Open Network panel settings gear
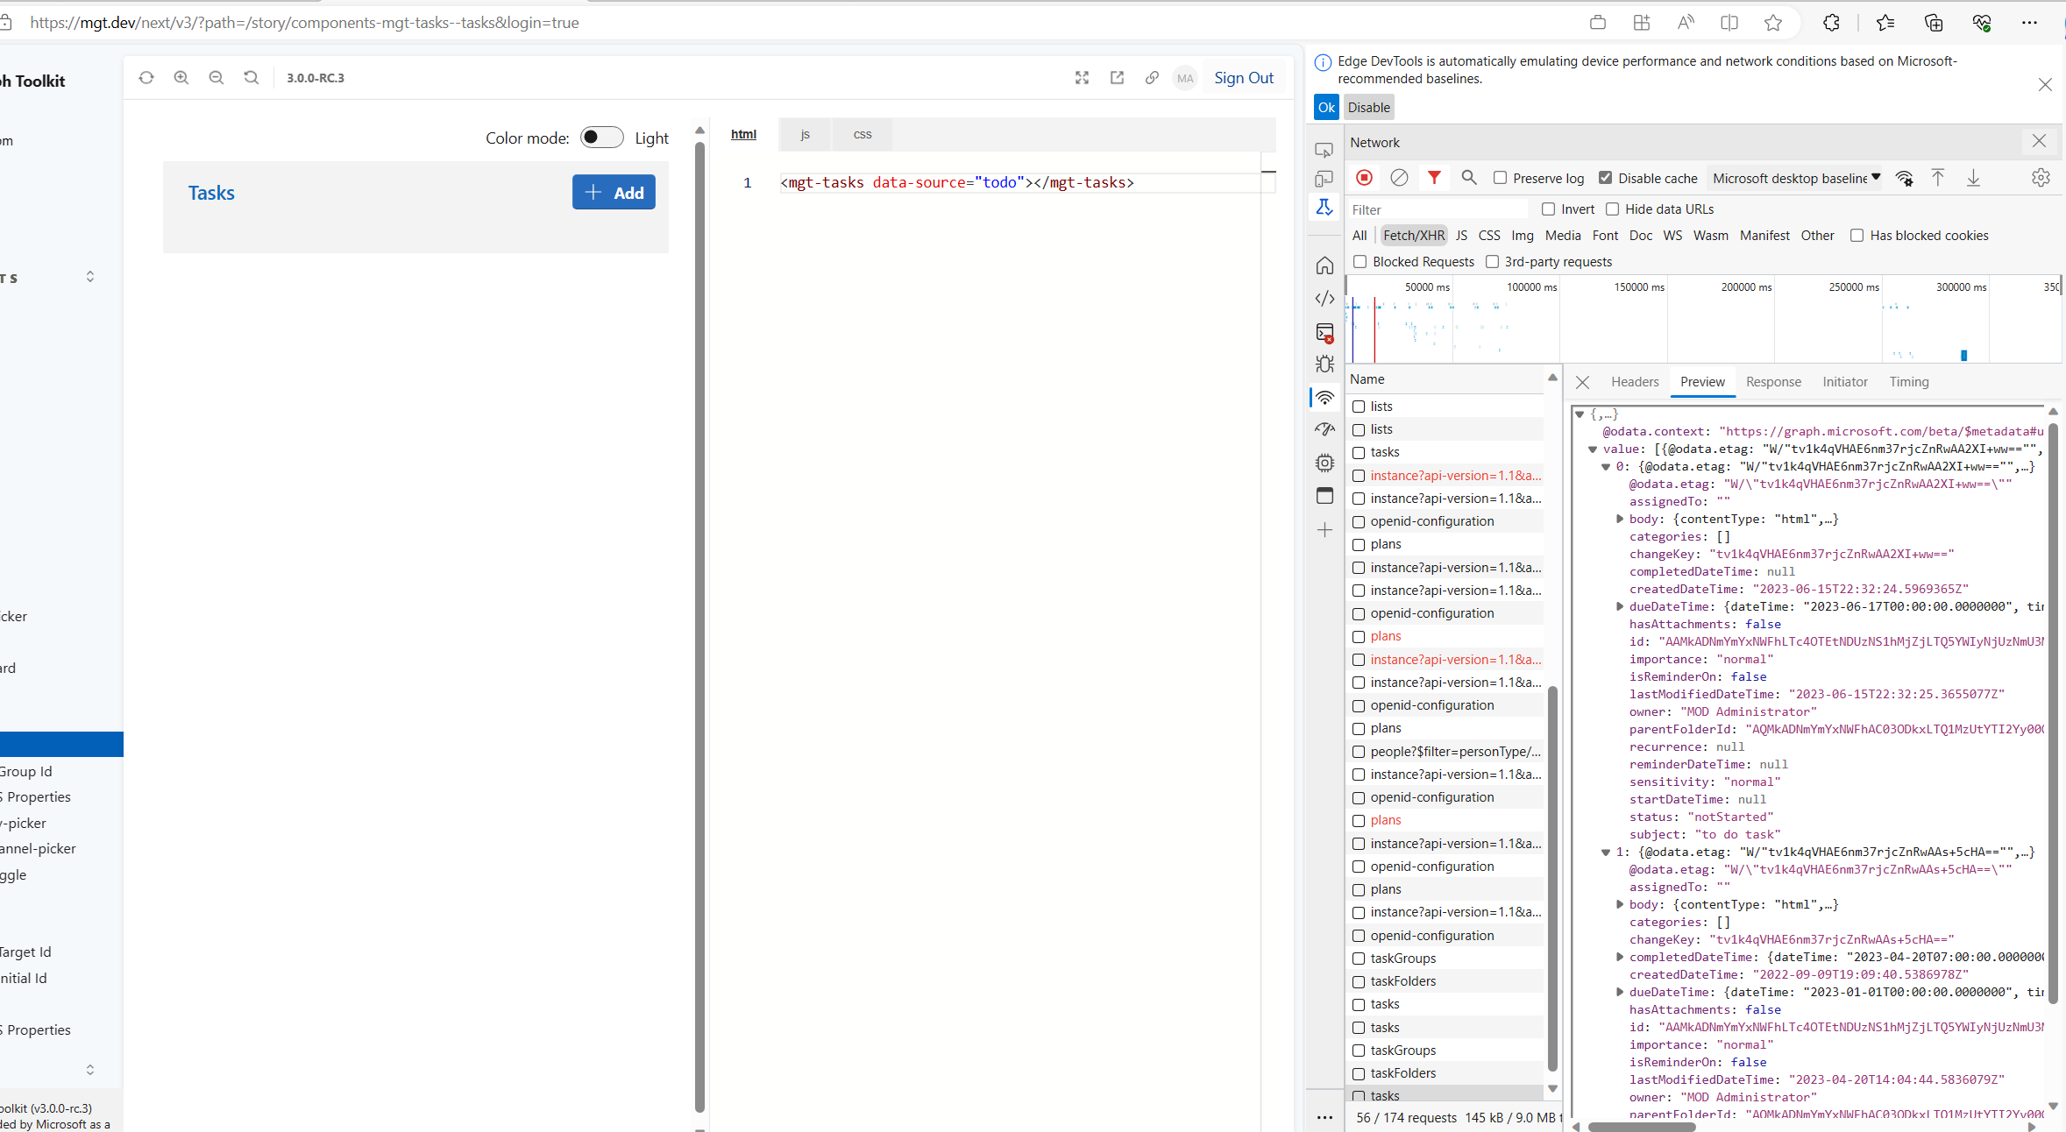The height and width of the screenshot is (1132, 2066). (2041, 178)
